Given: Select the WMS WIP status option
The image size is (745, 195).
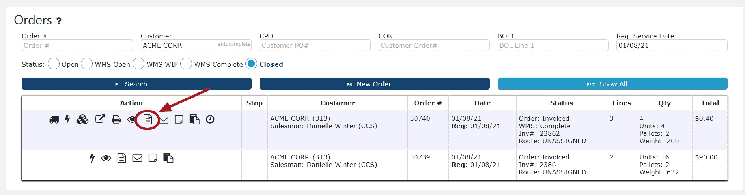Looking at the screenshot, I should [x=138, y=64].
